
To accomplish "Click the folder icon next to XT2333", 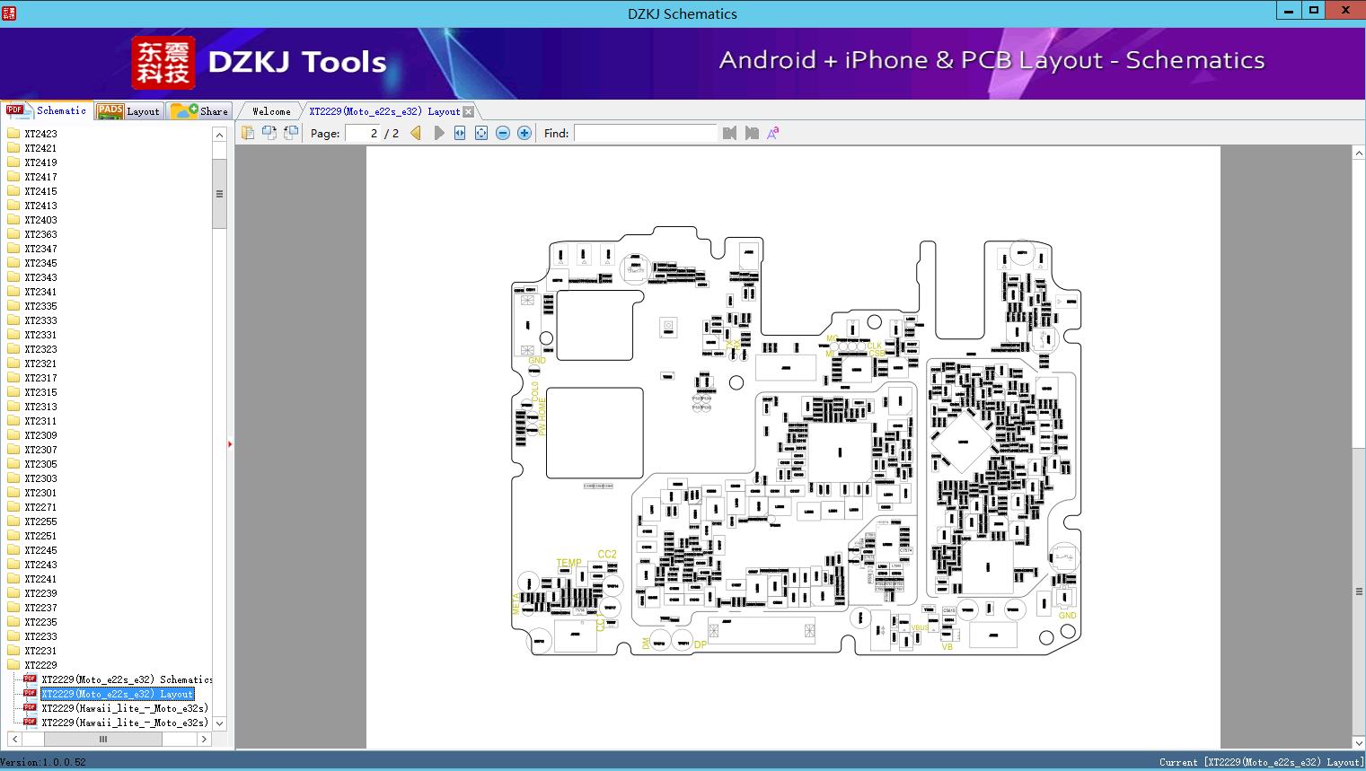I will 13,320.
